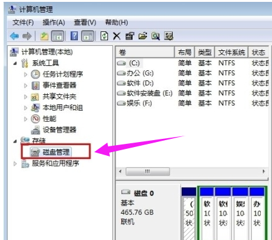This screenshot has height=240, width=272.
Task: Select the 娱 partition block on 磁盘 0
Action: coord(240,214)
